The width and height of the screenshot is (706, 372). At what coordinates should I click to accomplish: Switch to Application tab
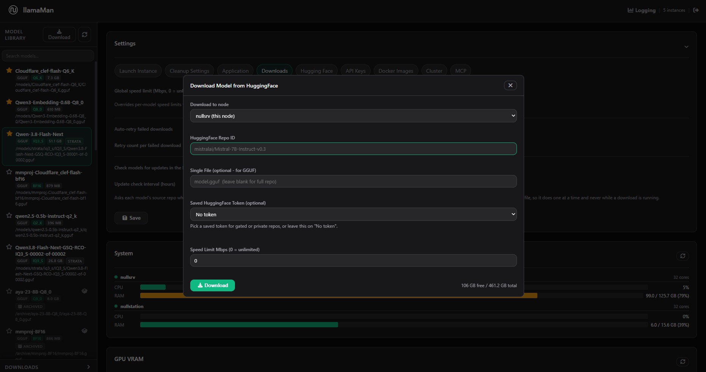click(x=235, y=71)
